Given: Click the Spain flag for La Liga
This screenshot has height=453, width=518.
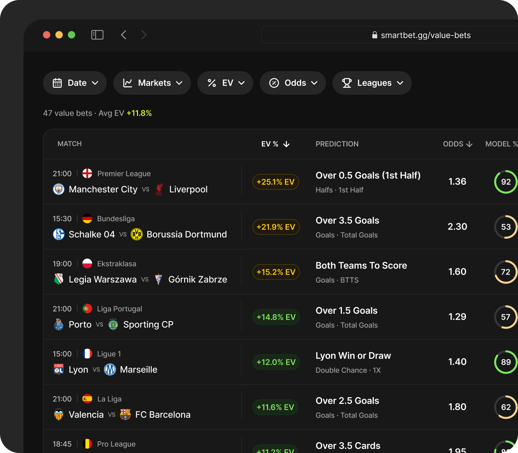Looking at the screenshot, I should point(87,399).
